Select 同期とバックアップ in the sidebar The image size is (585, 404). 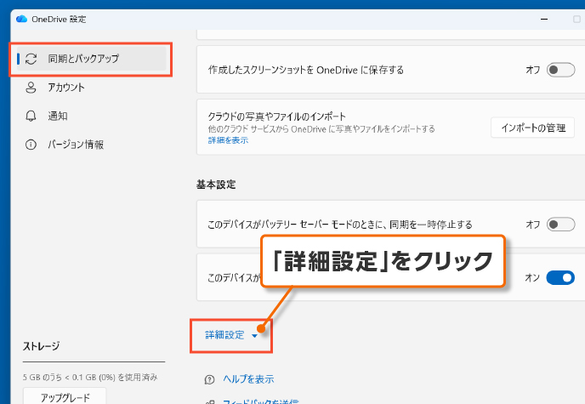coord(83,59)
